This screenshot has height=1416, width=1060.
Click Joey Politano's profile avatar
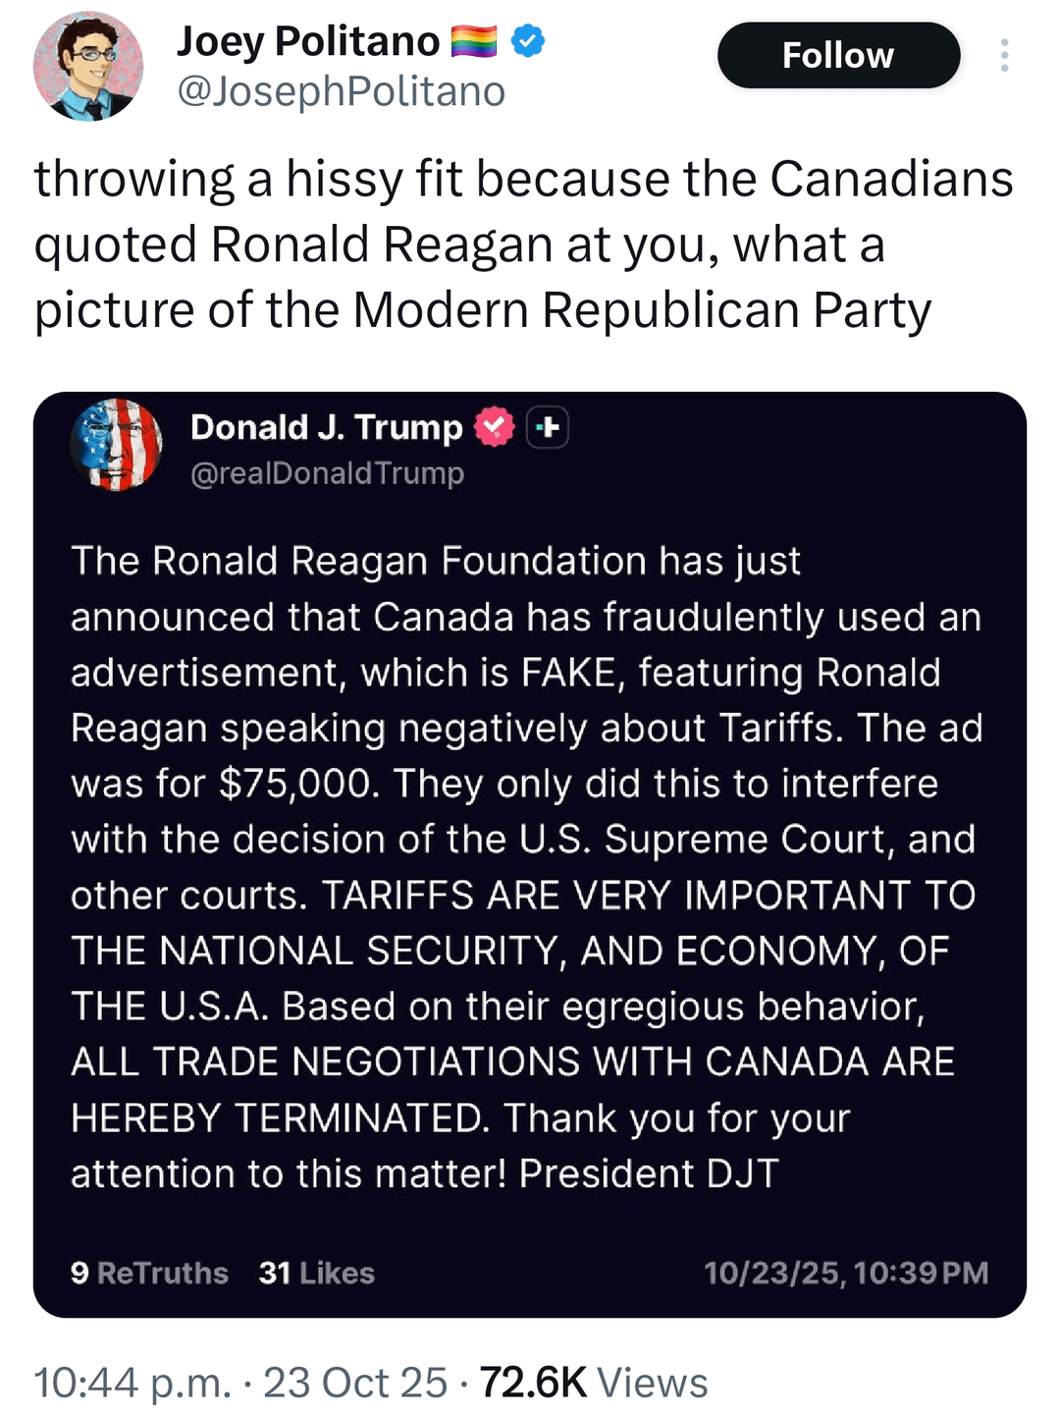point(88,67)
